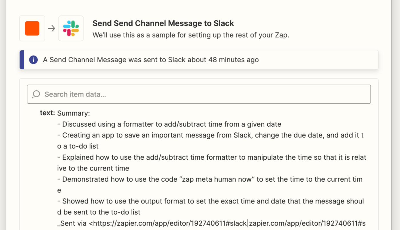The width and height of the screenshot is (400, 230).
Task: Click the arrow between the app icons
Action: [51, 28]
